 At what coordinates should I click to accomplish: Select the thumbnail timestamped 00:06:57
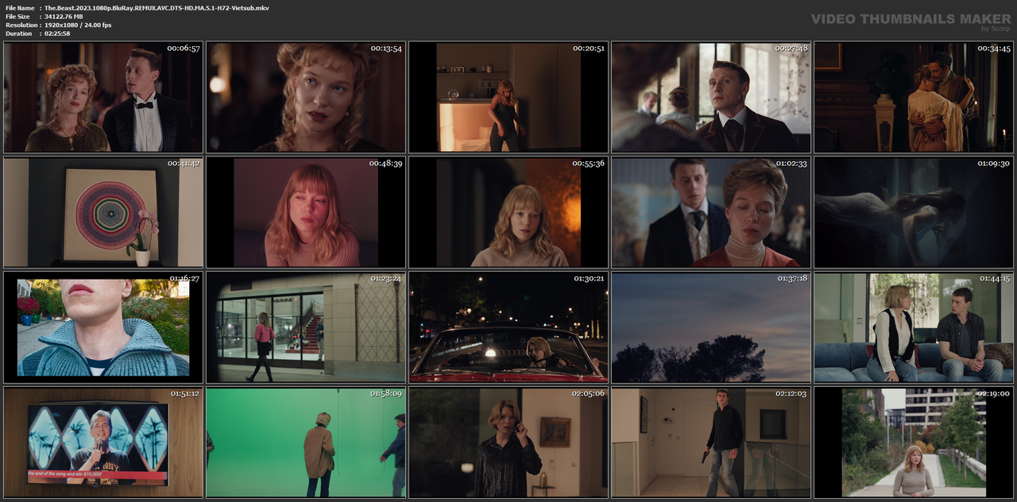(x=103, y=97)
